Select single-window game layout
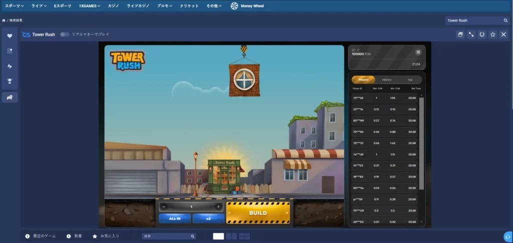Image resolution: width=513 pixels, height=243 pixels. click(x=218, y=236)
